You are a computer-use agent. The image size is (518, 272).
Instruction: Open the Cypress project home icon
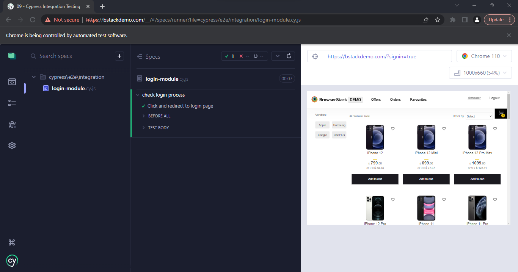(12, 56)
